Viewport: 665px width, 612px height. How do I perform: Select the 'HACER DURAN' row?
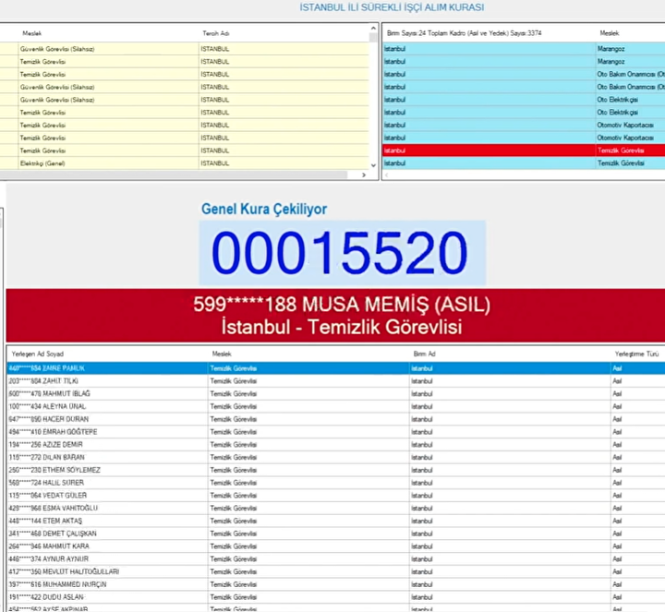click(336, 419)
